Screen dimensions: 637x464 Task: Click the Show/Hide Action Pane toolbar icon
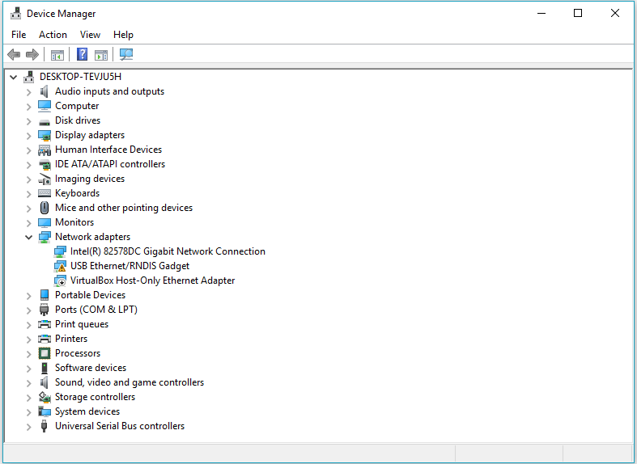(x=101, y=55)
